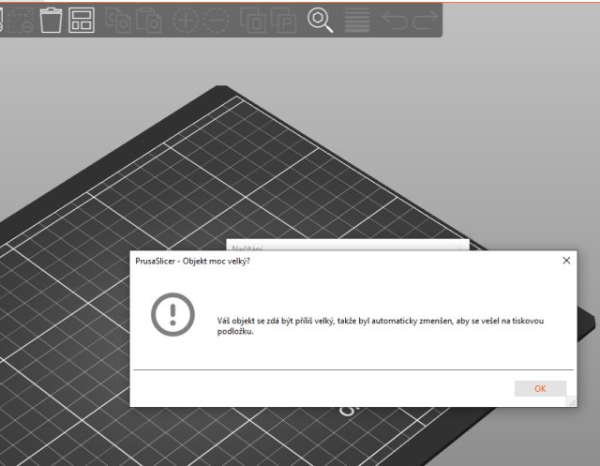Click the Arrange objects toolbar icon

[82, 21]
